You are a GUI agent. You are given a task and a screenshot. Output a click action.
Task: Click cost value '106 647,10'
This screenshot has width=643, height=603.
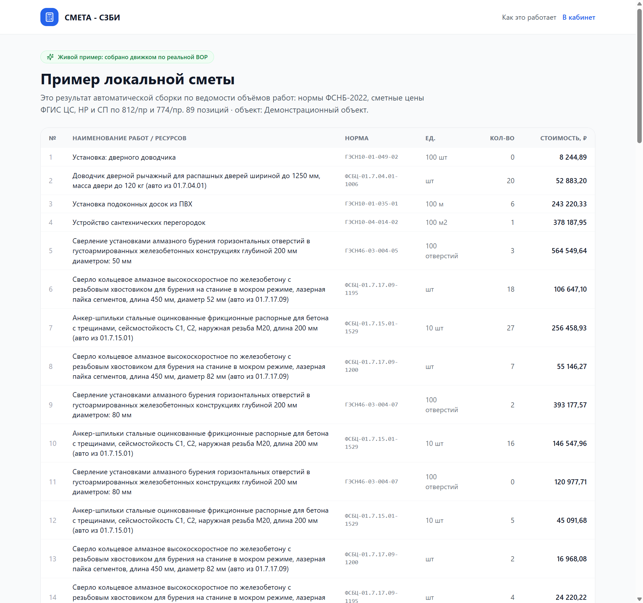click(570, 289)
